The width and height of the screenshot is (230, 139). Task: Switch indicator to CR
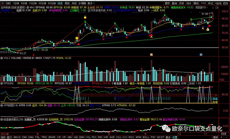(x=59, y=137)
